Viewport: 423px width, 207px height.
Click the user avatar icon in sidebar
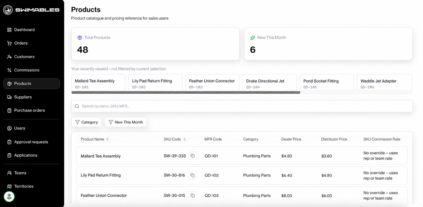point(9,196)
